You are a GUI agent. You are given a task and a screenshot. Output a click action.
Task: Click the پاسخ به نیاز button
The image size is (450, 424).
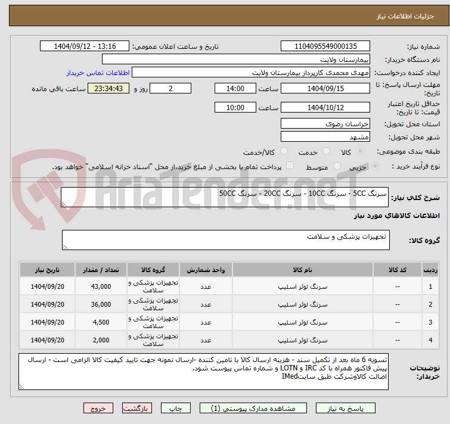click(346, 409)
